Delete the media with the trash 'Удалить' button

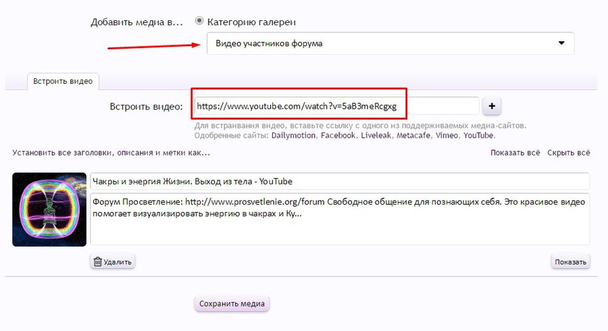coord(113,261)
